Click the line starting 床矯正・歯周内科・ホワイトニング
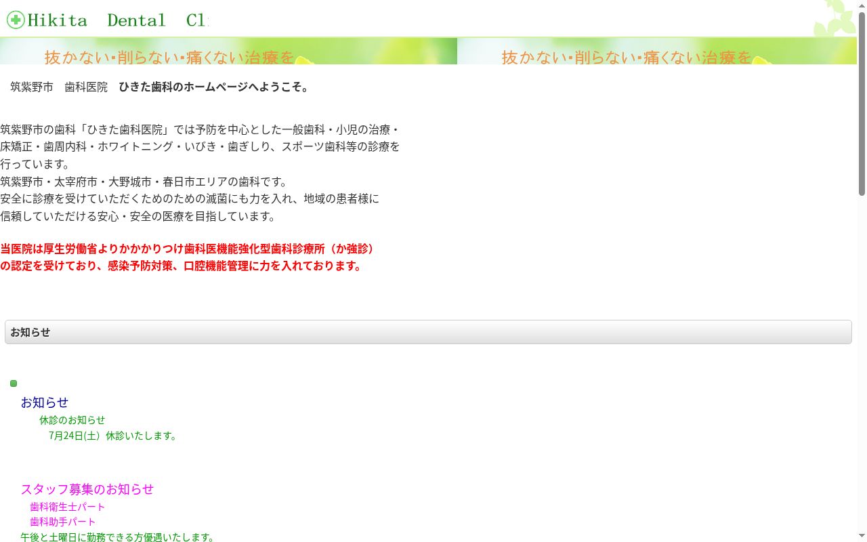The width and height of the screenshot is (867, 542). [200, 146]
